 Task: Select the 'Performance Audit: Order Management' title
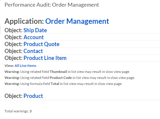coord(52,5)
